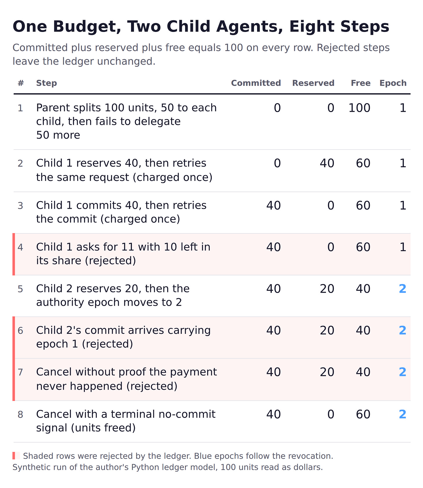Click row number 5 in the # column

20,289
